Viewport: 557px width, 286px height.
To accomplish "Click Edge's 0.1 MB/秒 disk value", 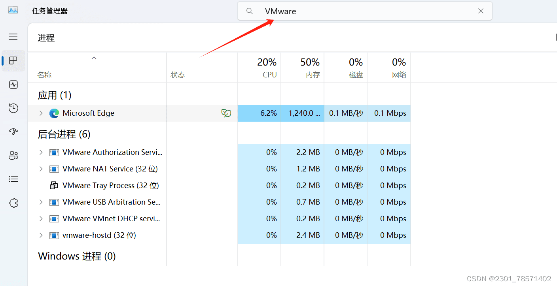I will [346, 113].
